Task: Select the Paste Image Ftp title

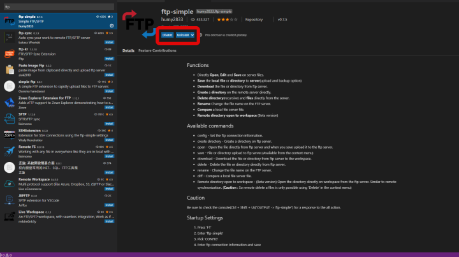Action: coord(31,66)
